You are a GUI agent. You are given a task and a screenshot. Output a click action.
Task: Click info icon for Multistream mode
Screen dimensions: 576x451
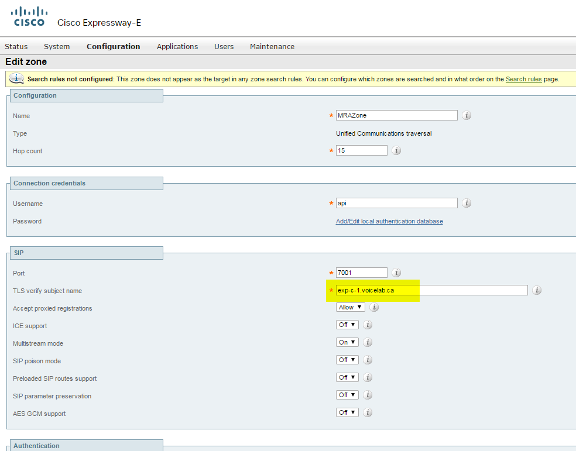(368, 342)
